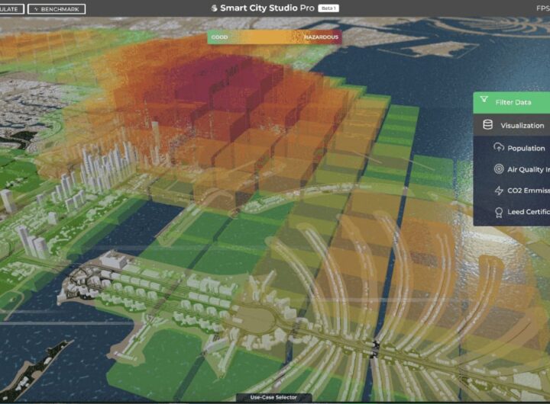Click the Smart City Studio logo icon
Viewport: 550px width, 404px height.
(214, 8)
